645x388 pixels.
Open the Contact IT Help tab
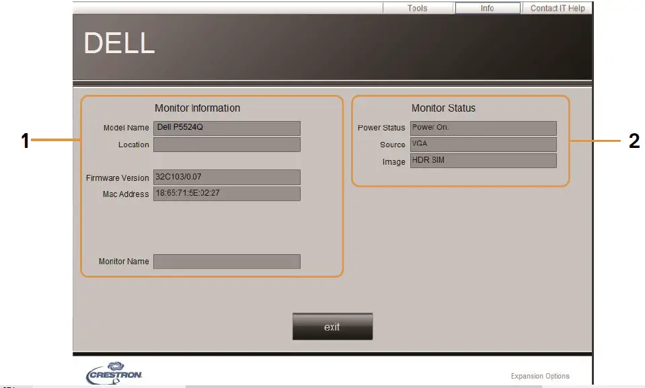(x=557, y=8)
